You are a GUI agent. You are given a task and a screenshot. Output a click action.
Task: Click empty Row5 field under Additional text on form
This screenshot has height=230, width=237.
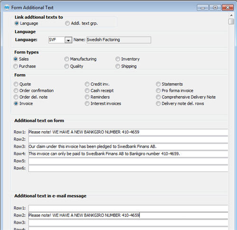click(128, 161)
